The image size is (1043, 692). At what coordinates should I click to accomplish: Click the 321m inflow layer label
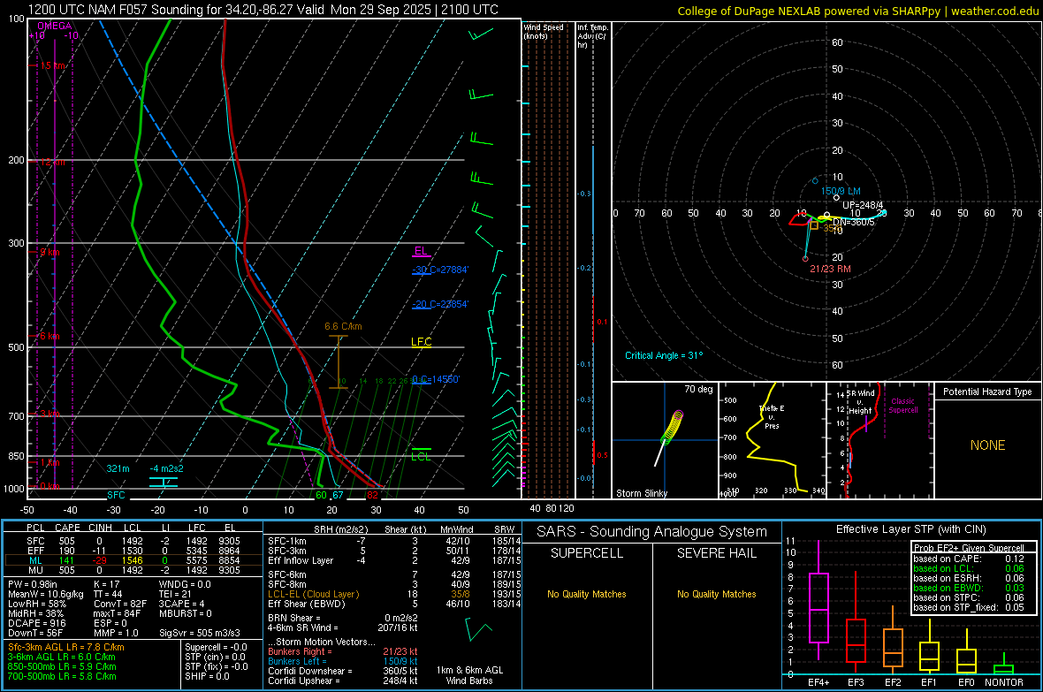(x=118, y=468)
